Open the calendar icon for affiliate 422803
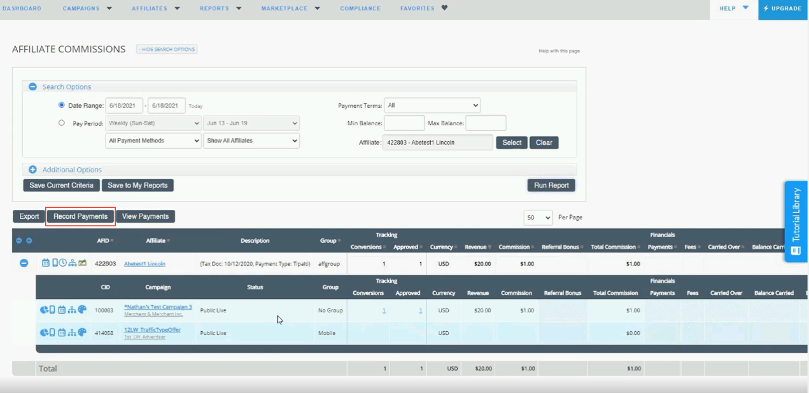 pyautogui.click(x=45, y=263)
